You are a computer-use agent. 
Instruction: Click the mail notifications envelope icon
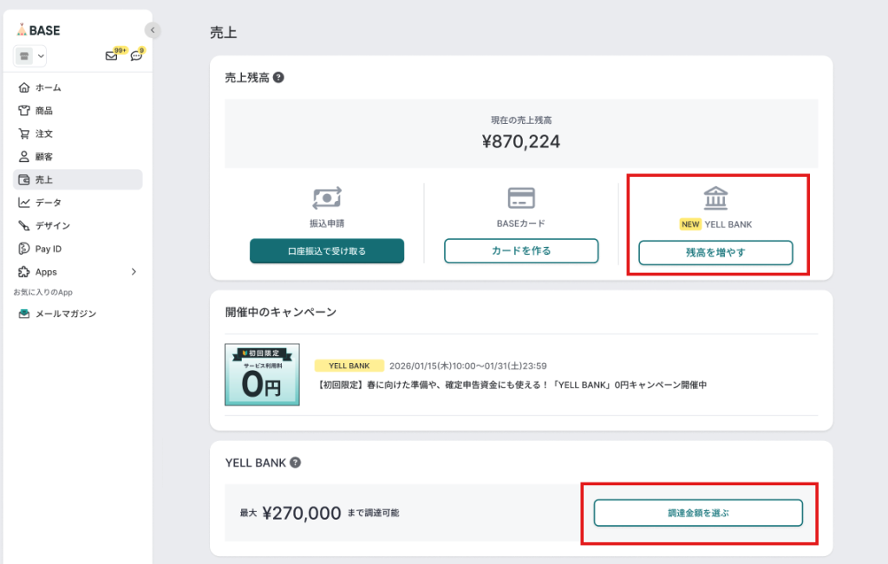111,56
